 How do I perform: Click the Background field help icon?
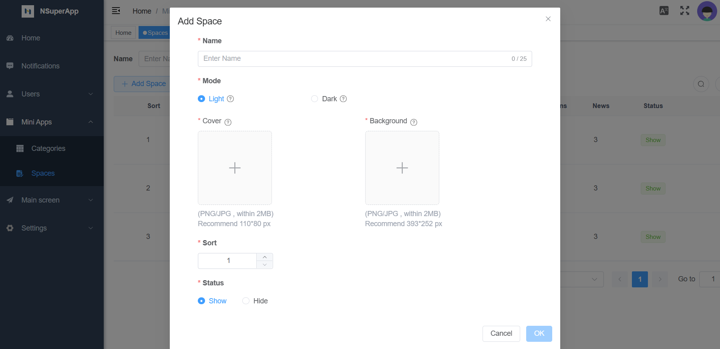click(414, 122)
